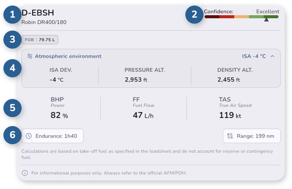Click numbered badge 1 next to D-EBSH

12,15
